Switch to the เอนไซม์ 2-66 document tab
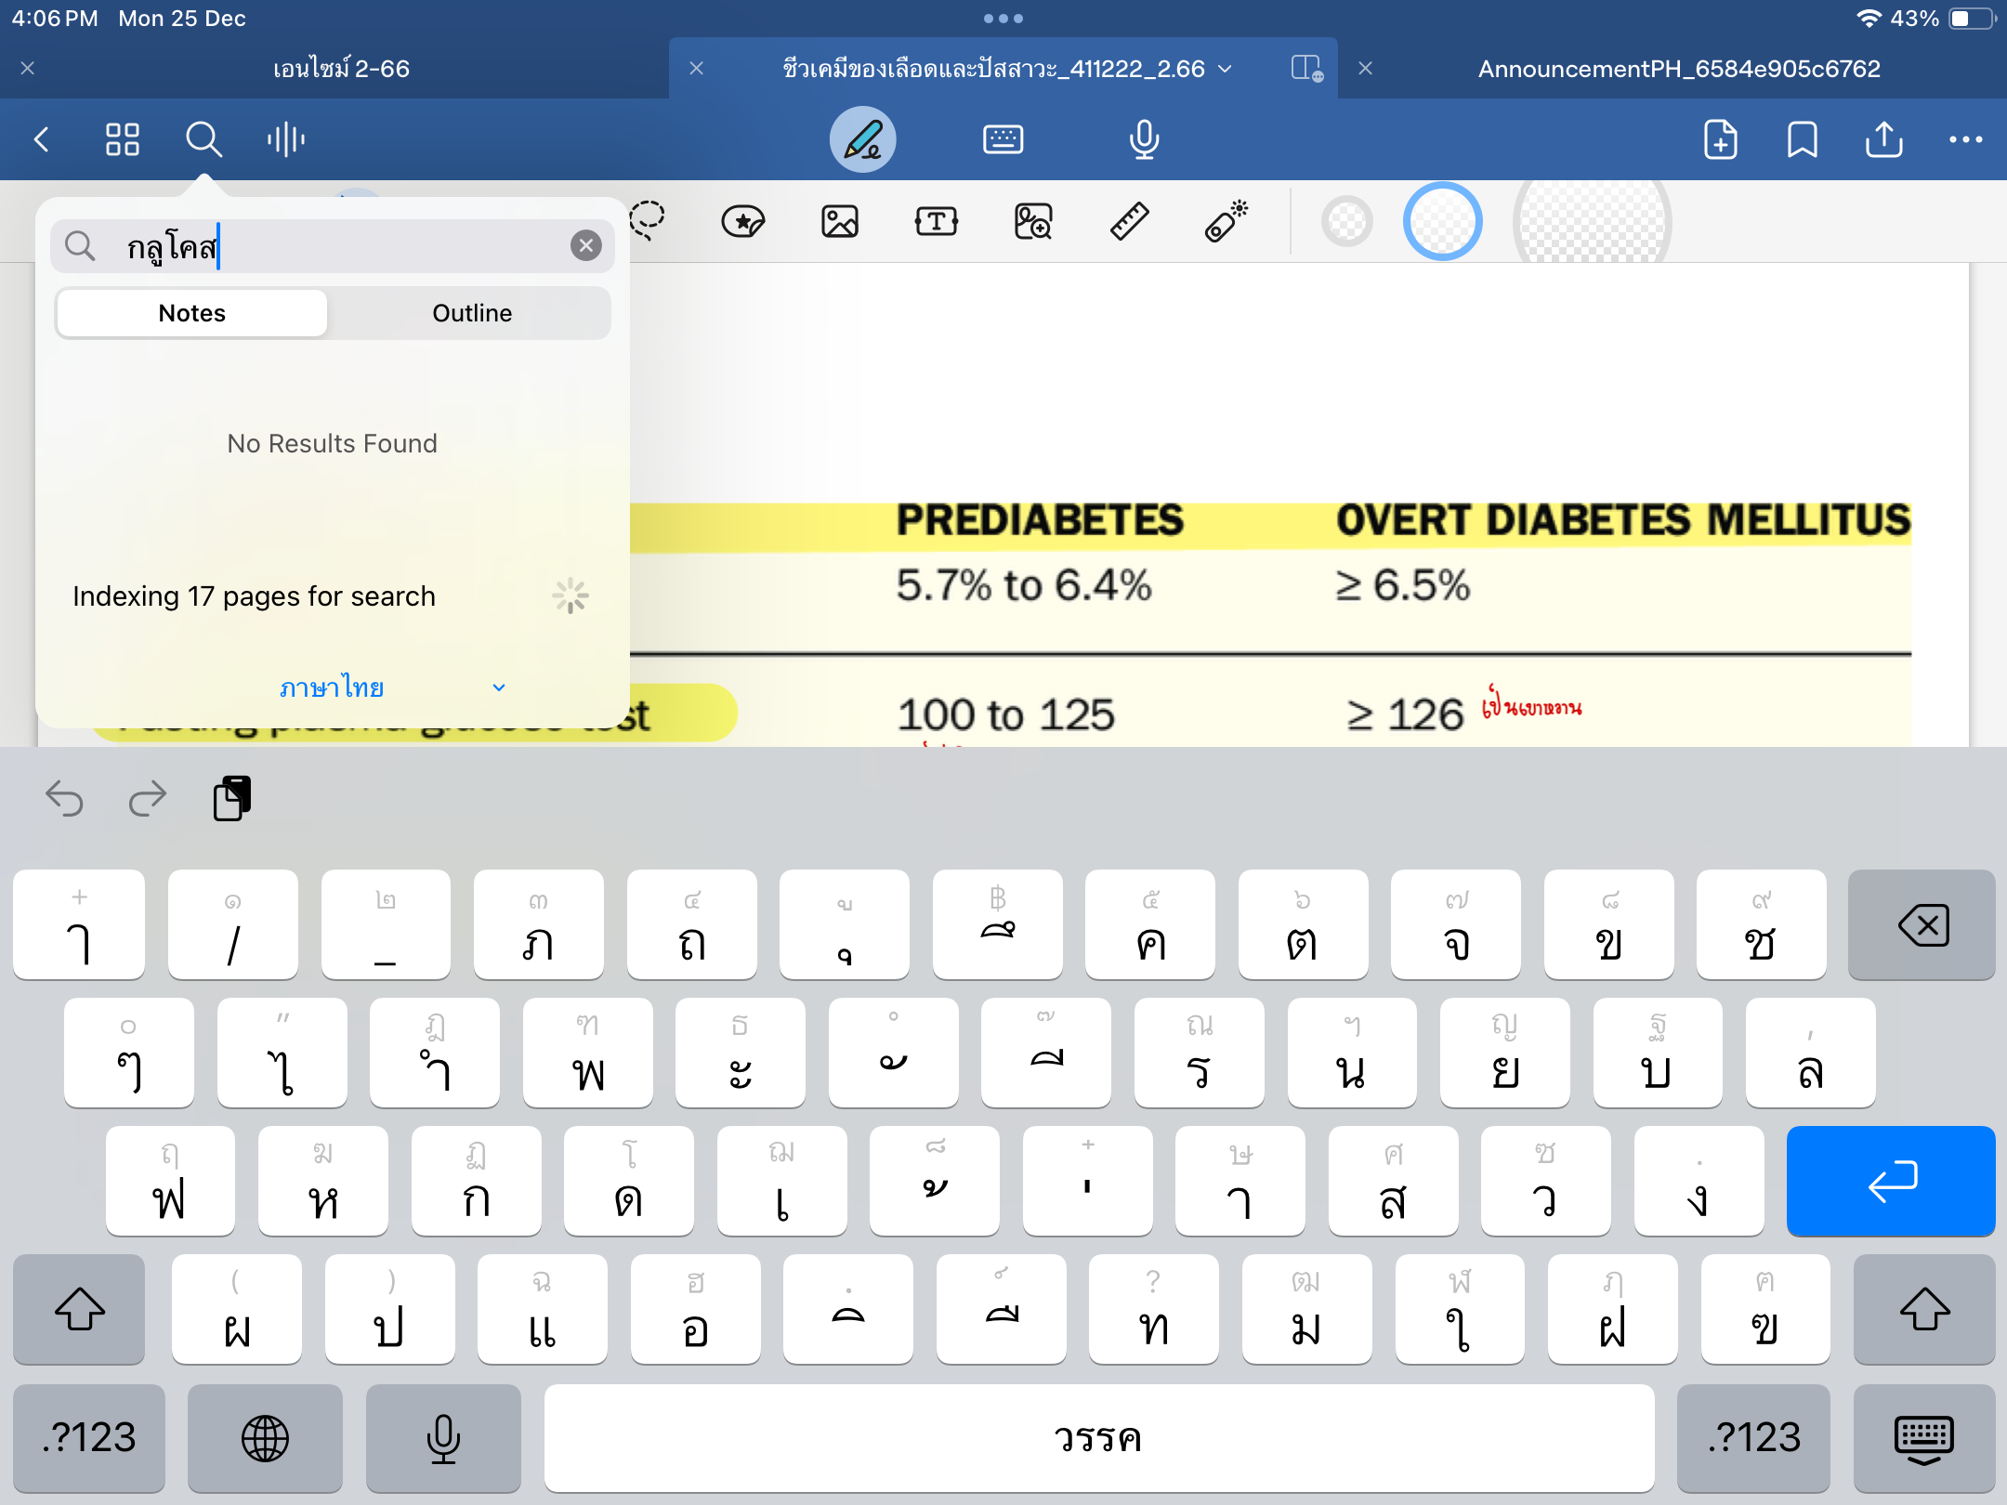Viewport: 2007px width, 1505px height. [x=341, y=68]
